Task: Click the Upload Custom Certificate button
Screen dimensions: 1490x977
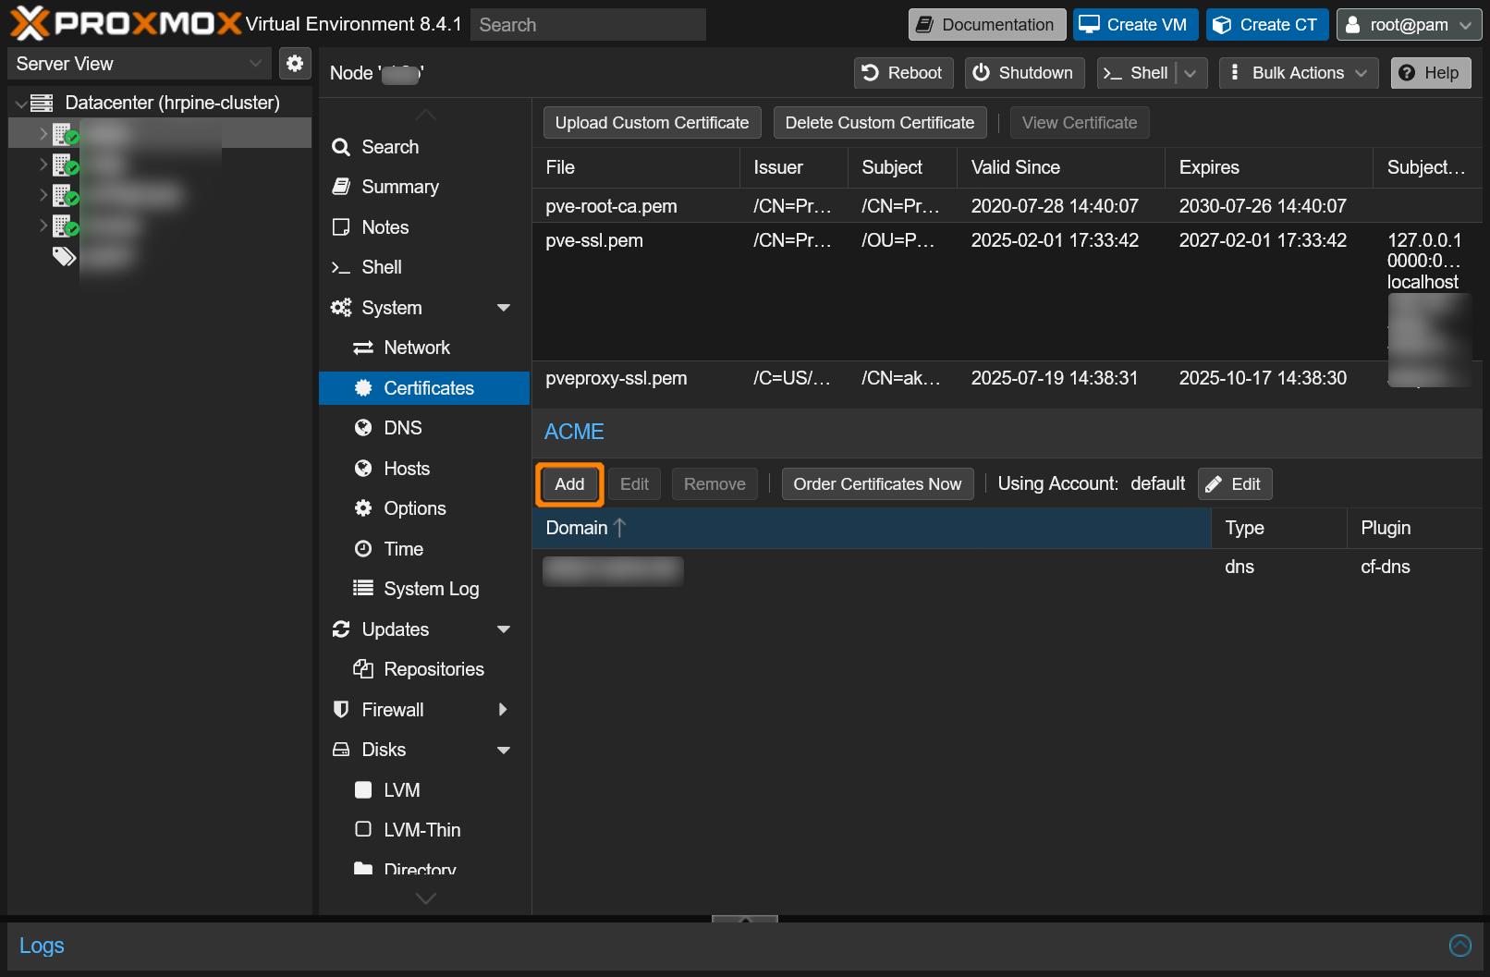Action: click(652, 122)
